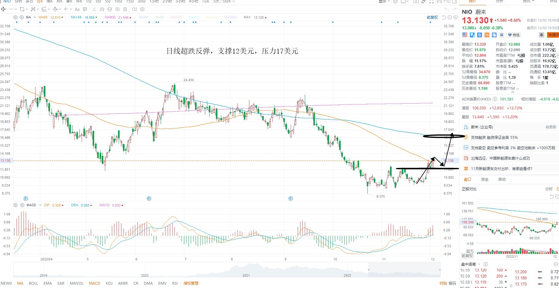Toggle the DIF line in MACD
The image size is (559, 288).
click(54, 205)
